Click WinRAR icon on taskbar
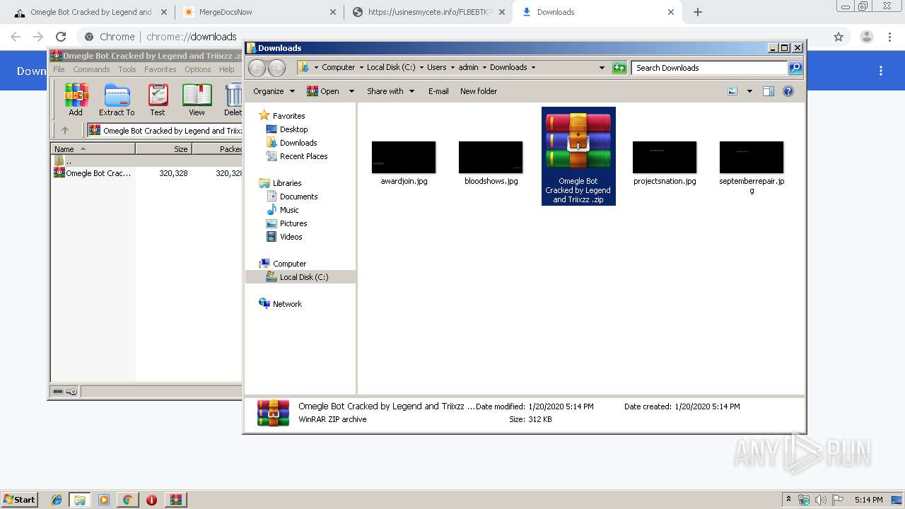 coord(175,500)
